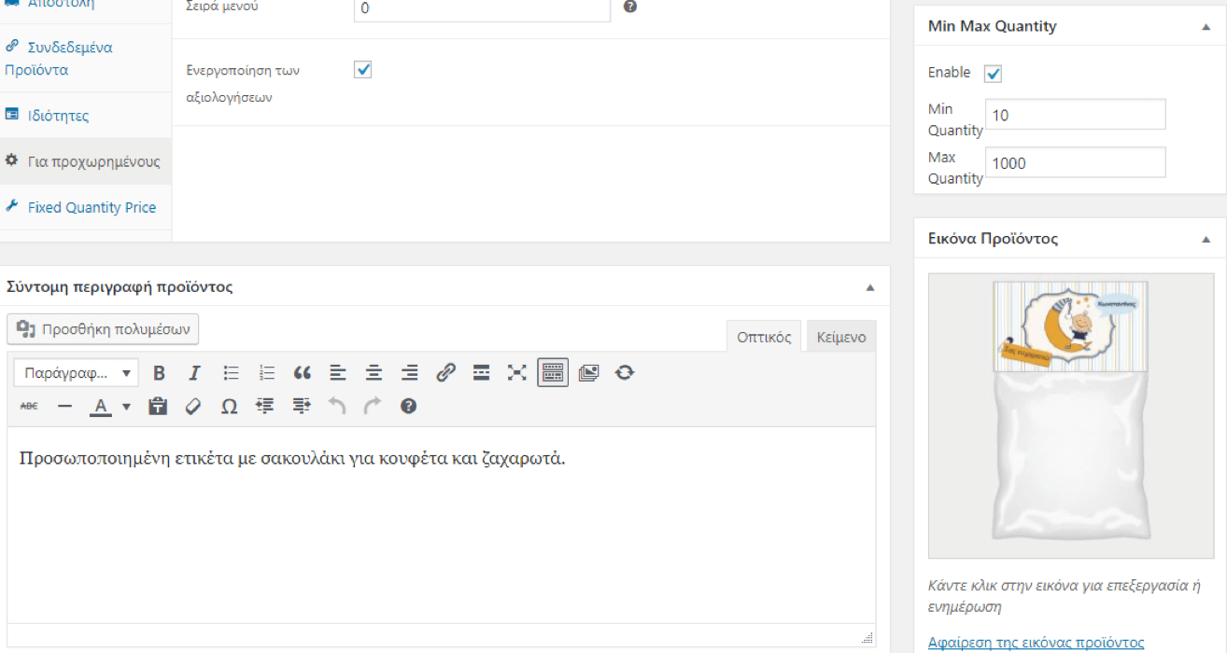
Task: Toggle the toolbar kitchen sink button
Action: (553, 373)
